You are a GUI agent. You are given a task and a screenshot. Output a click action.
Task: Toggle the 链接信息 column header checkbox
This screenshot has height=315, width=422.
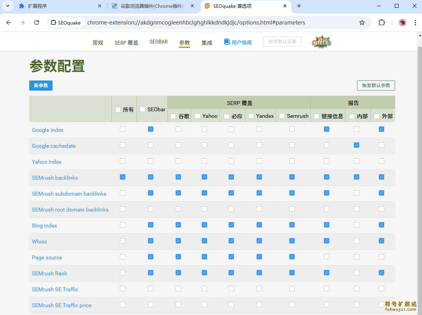point(316,116)
